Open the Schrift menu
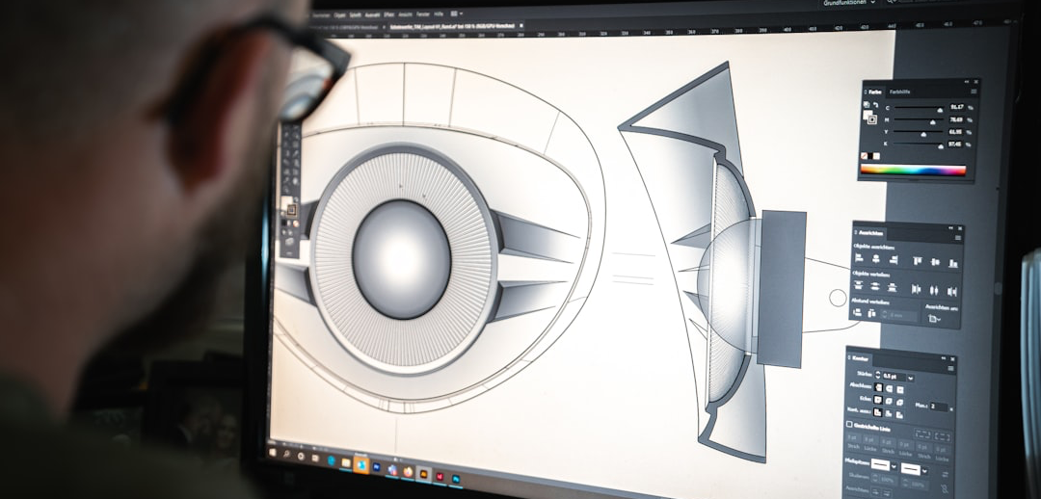The height and width of the screenshot is (499, 1041). pyautogui.click(x=355, y=14)
